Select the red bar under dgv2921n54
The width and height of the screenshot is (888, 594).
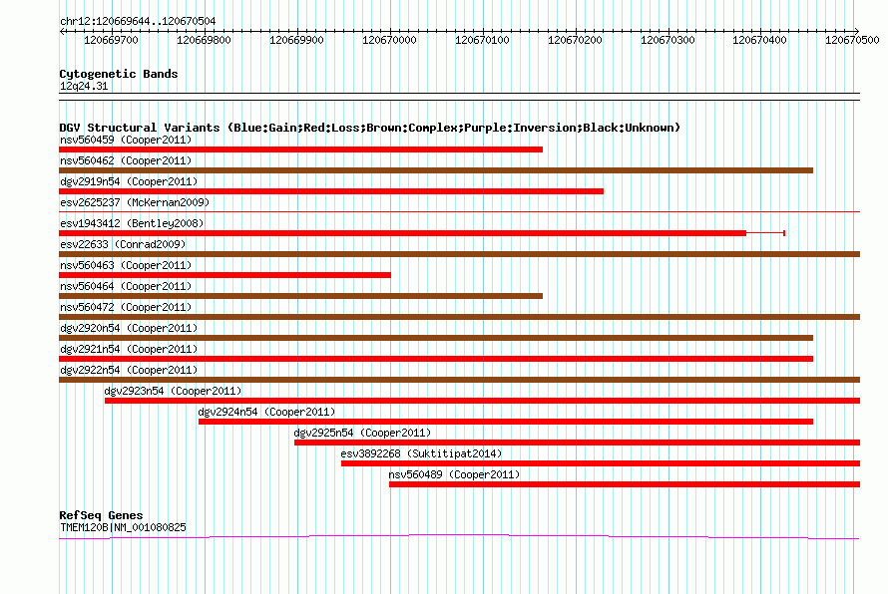click(x=436, y=359)
